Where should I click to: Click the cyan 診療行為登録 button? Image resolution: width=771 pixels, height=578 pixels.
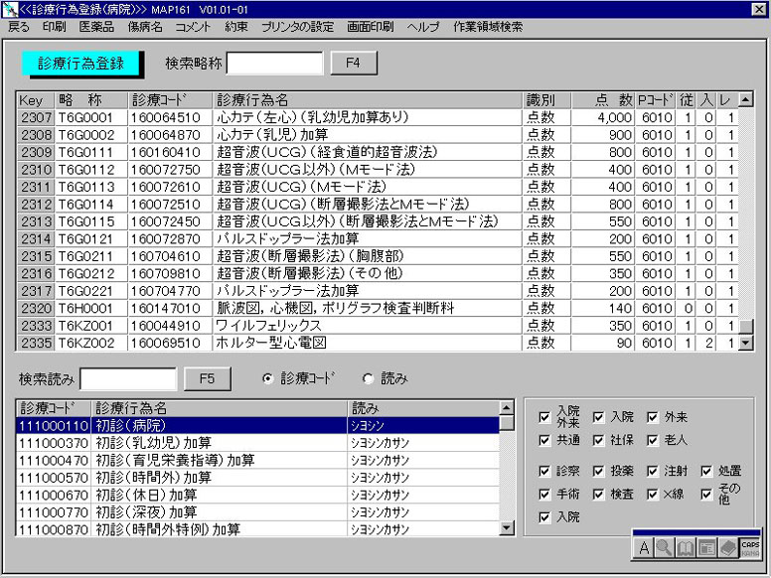[x=81, y=64]
